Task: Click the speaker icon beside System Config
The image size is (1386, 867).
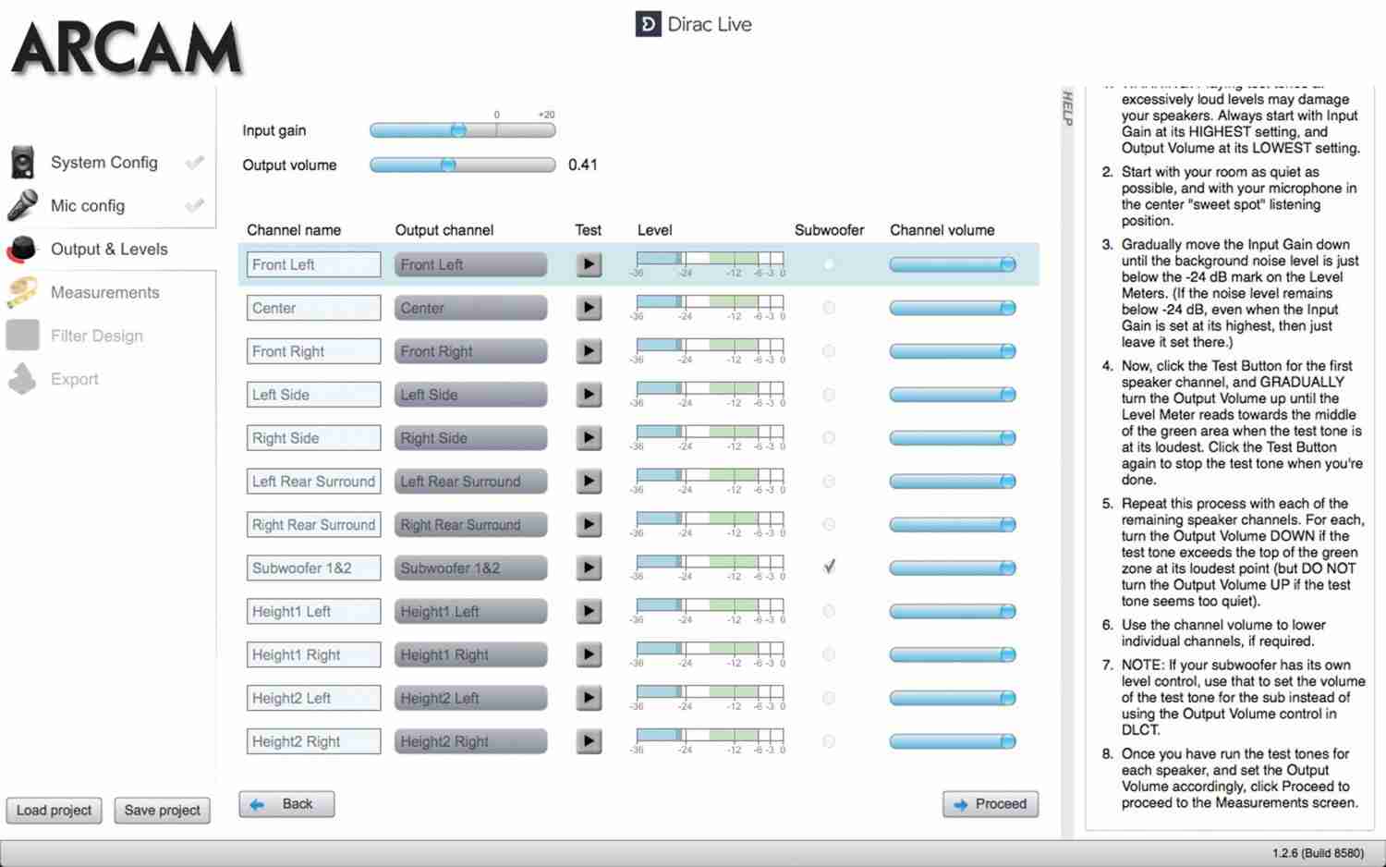Action: click(x=22, y=162)
